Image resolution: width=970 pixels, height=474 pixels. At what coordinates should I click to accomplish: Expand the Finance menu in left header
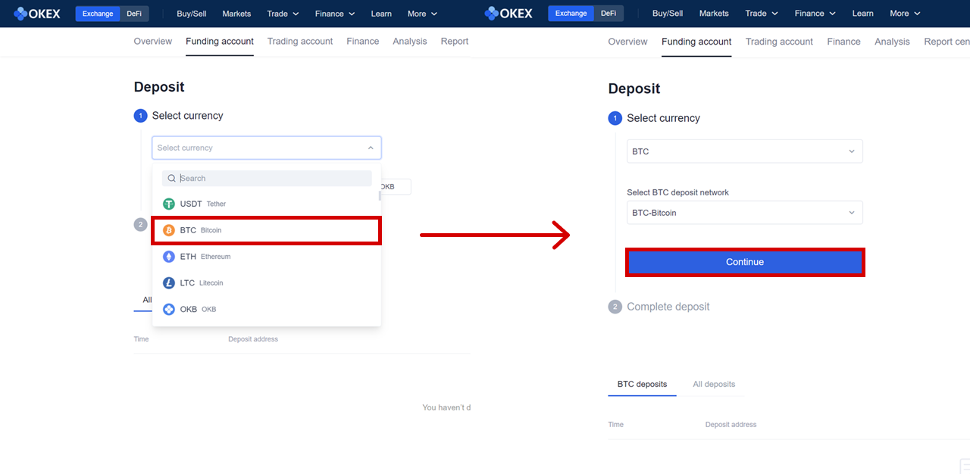click(x=335, y=14)
